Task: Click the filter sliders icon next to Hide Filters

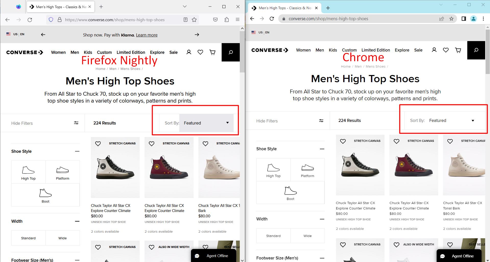Action: pyautogui.click(x=76, y=123)
